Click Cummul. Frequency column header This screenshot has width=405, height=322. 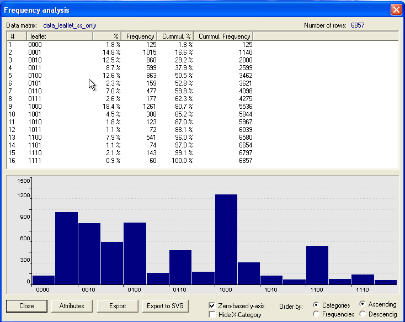coord(223,36)
